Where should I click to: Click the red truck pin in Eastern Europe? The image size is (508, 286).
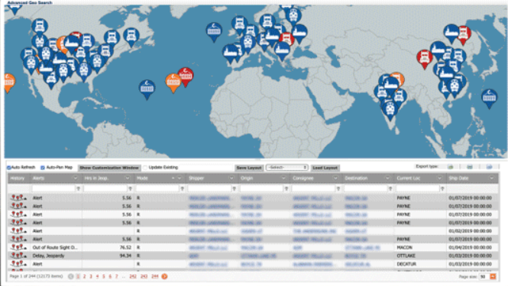[x=286, y=39]
